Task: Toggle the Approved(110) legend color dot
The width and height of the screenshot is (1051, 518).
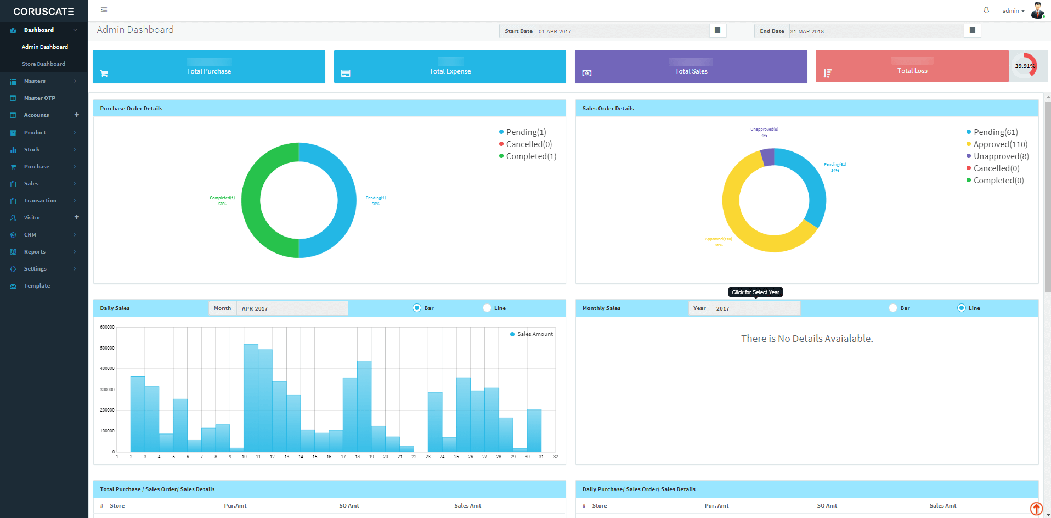Action: (969, 144)
